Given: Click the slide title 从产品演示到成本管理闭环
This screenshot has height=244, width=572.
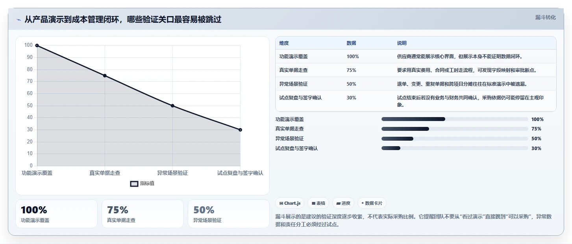Looking at the screenshot, I should pos(123,20).
